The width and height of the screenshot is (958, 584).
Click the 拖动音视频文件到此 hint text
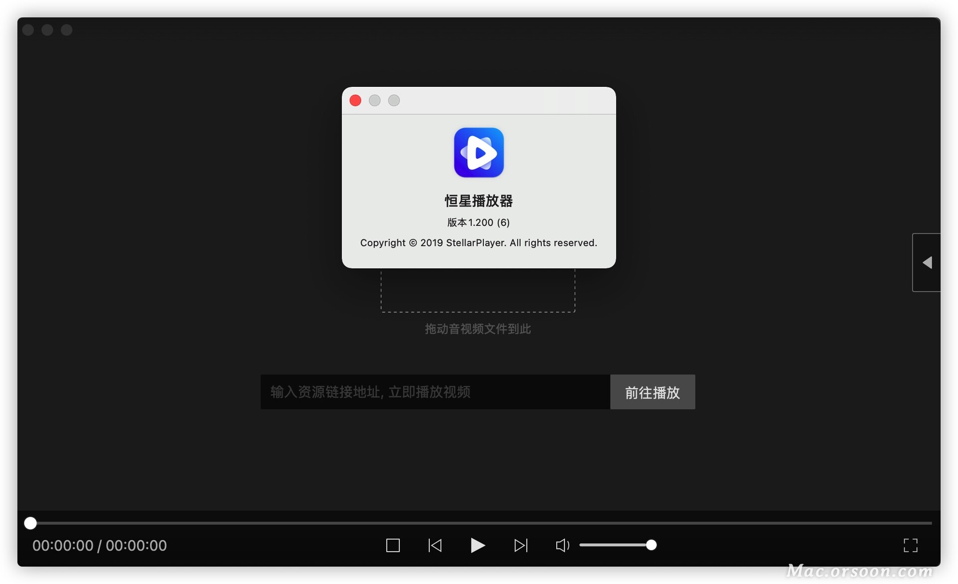click(x=478, y=329)
